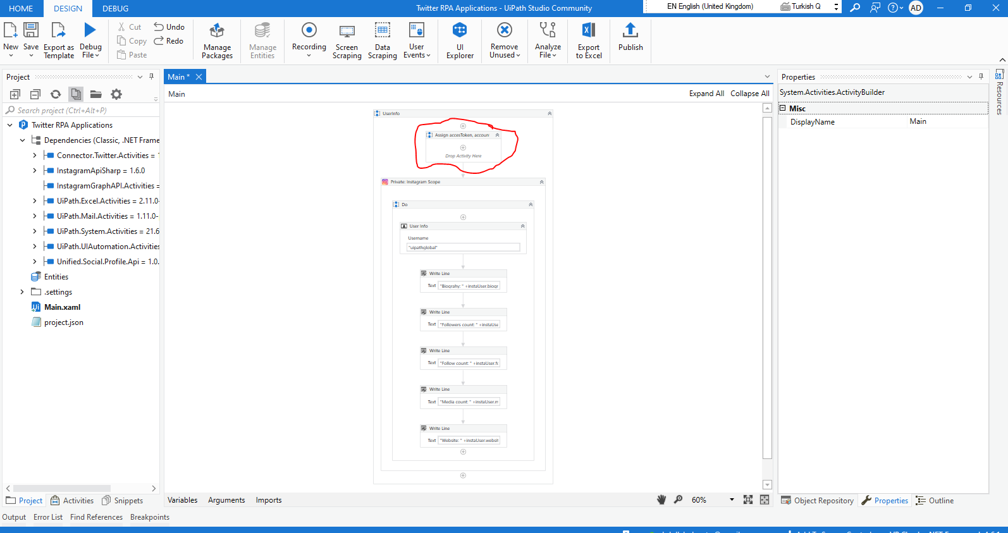The image size is (1008, 533).
Task: Collapse the Private: Instagram Scope activity
Action: (x=541, y=182)
